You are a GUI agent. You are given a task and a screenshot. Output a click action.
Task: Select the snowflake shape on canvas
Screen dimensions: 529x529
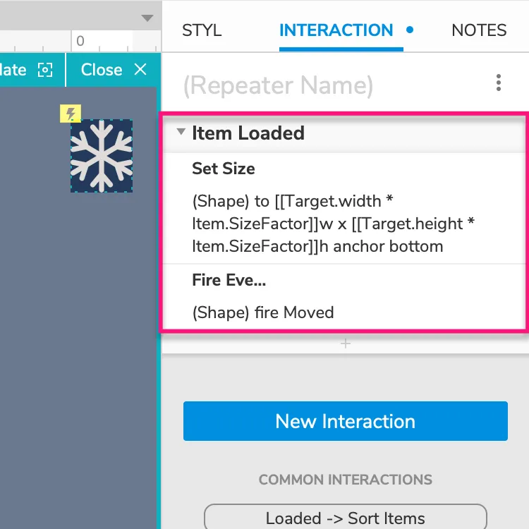(x=102, y=156)
